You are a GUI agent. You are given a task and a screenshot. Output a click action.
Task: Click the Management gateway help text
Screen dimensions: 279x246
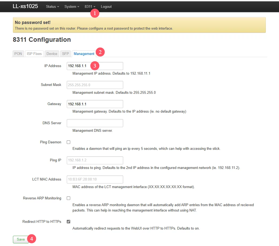(x=129, y=112)
